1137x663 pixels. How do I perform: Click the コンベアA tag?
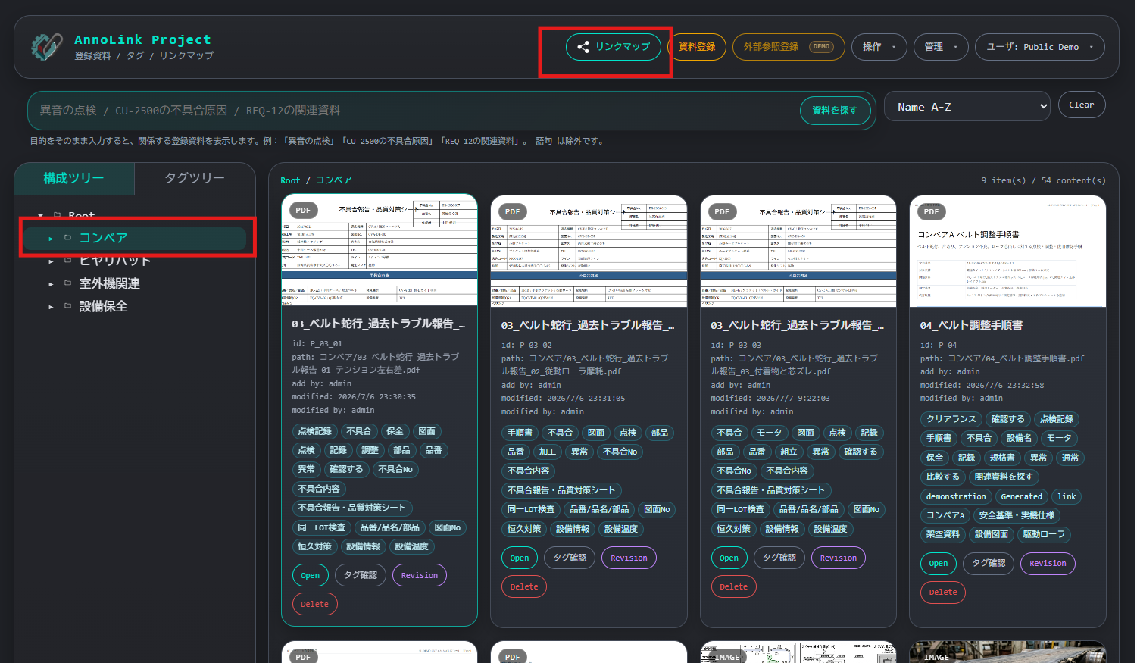point(946,515)
